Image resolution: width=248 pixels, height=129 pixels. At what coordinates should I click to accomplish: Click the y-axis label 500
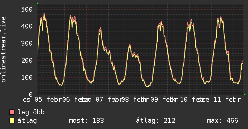click(27, 9)
